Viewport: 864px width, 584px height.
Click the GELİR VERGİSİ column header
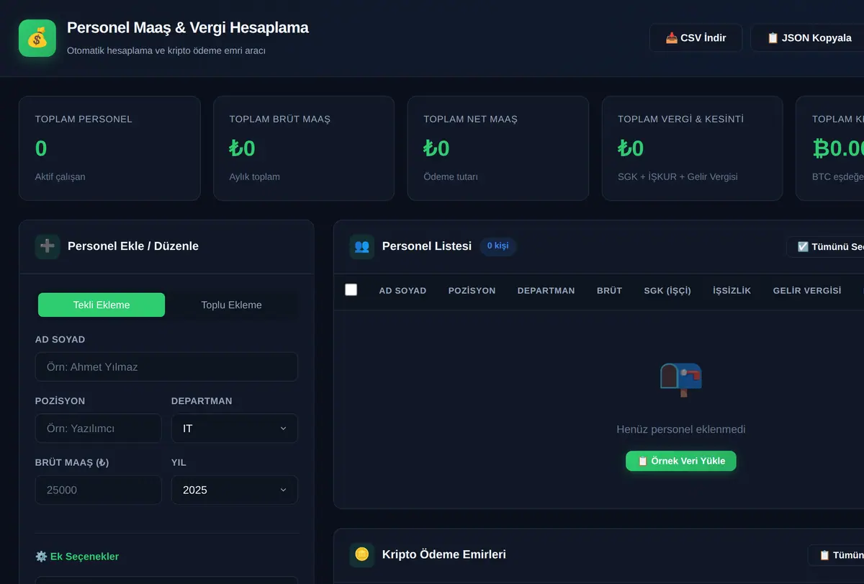[x=807, y=290]
